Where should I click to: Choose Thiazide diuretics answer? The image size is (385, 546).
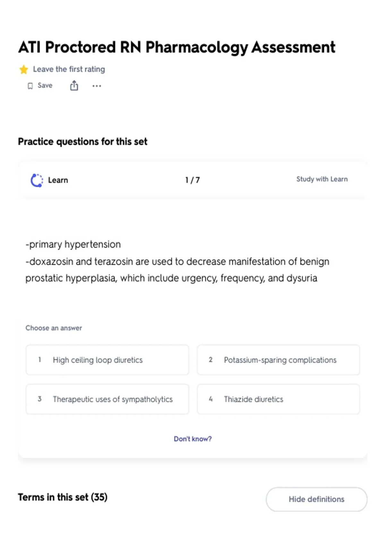tap(278, 399)
